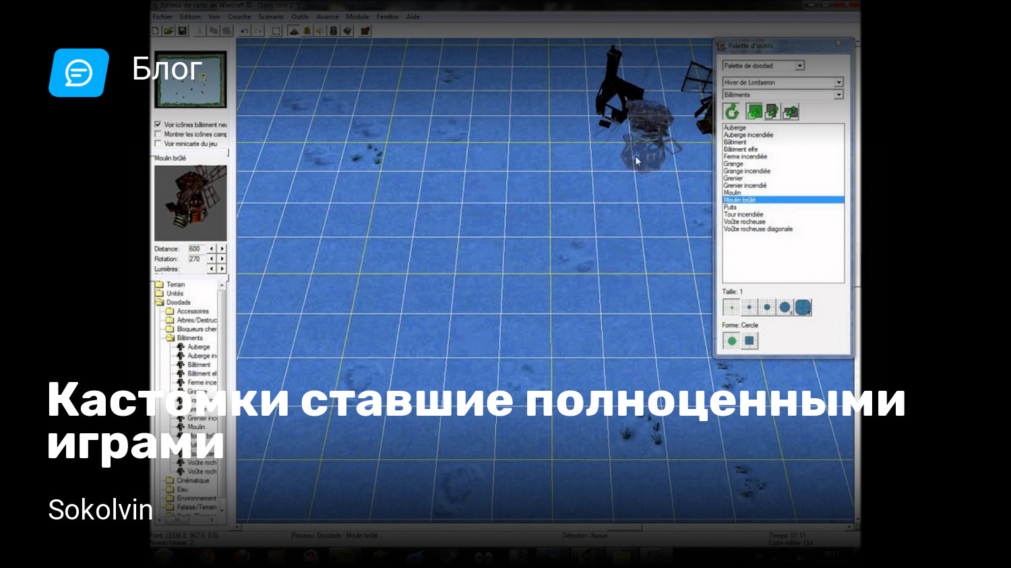
Task: Close the Palette d'outils window
Action: (838, 44)
